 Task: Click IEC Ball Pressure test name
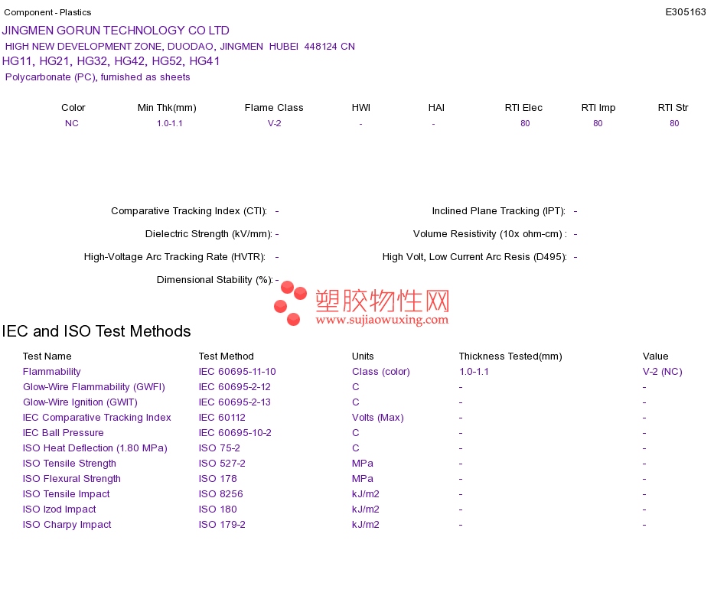(x=63, y=432)
